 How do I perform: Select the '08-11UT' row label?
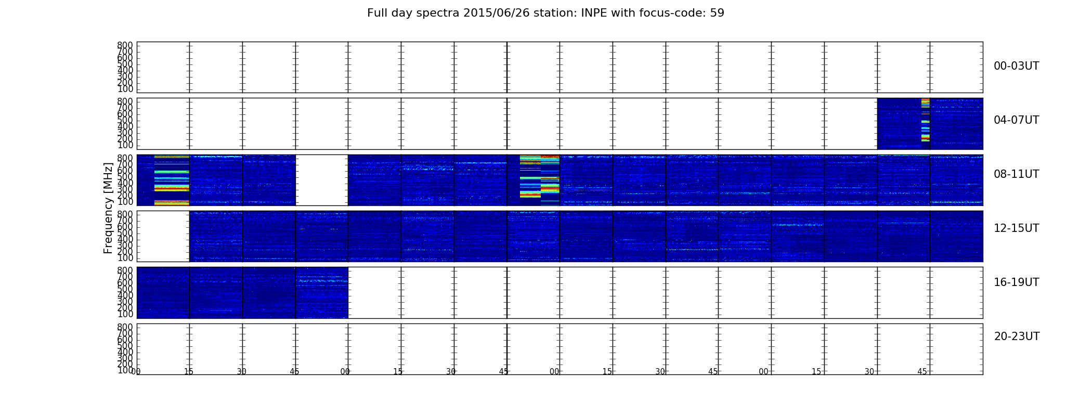[1016, 174]
